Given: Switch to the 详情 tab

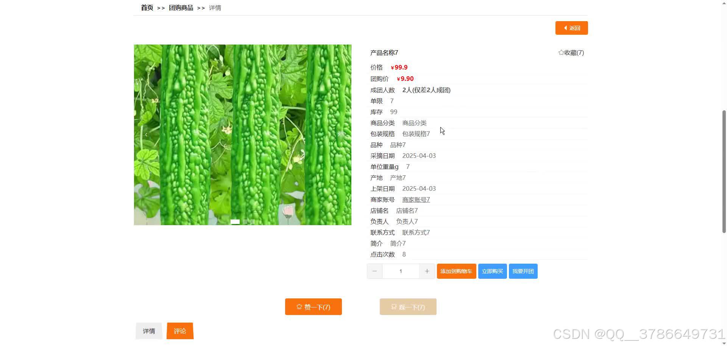Looking at the screenshot, I should (149, 331).
